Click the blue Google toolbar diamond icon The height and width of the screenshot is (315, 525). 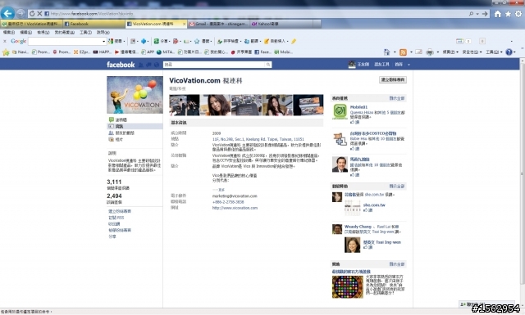(x=144, y=42)
